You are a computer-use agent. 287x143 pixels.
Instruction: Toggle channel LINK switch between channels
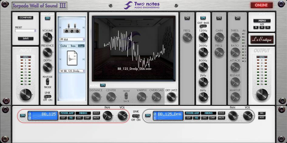point(136,116)
